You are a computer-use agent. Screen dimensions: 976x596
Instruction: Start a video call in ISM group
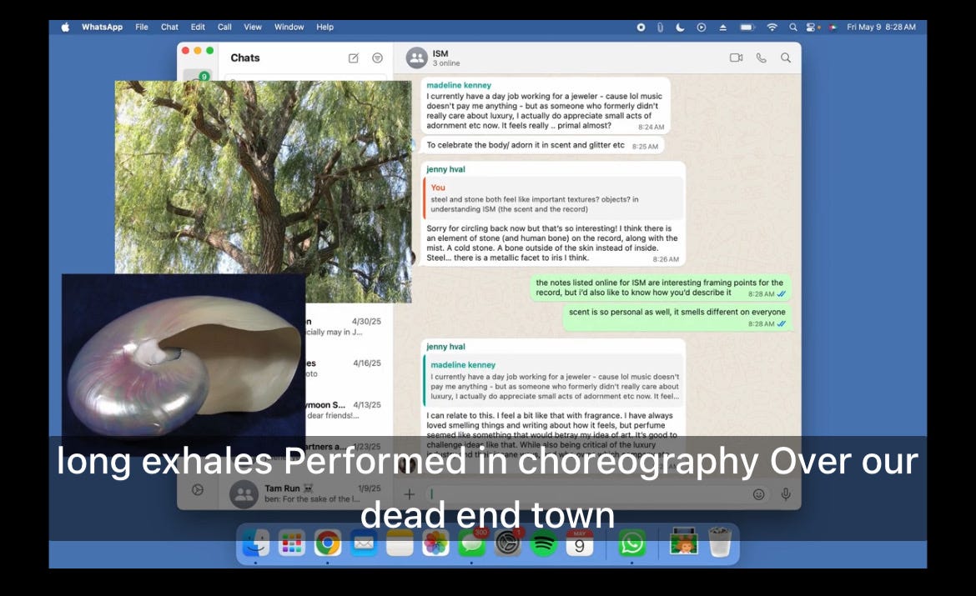tap(736, 58)
